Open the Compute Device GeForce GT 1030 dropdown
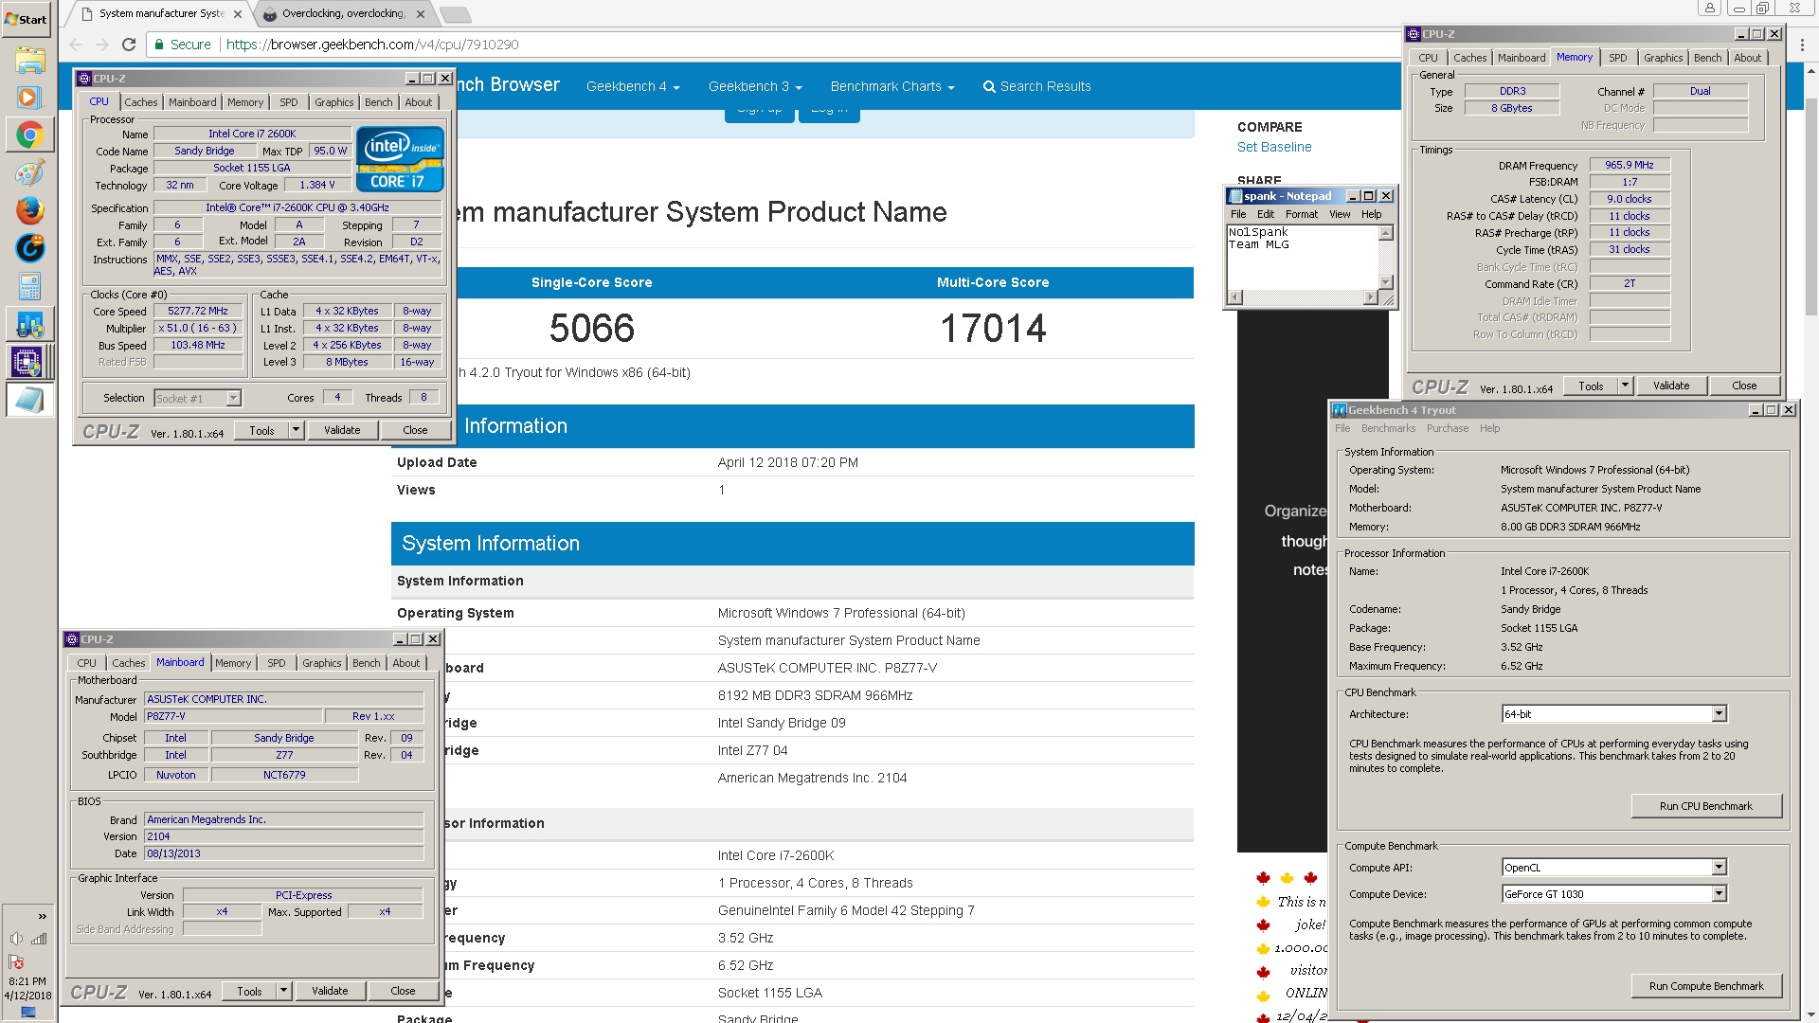The height and width of the screenshot is (1023, 1819). 1614,894
